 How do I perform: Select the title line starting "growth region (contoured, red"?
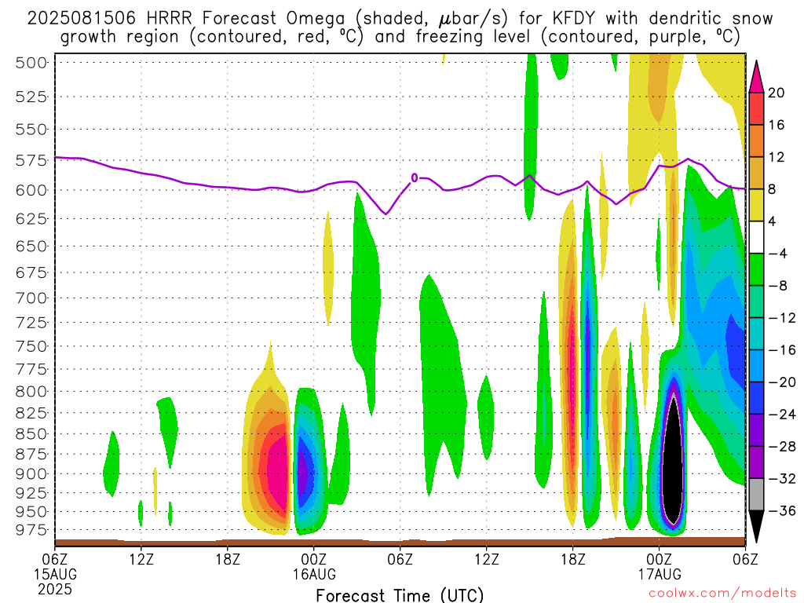click(x=400, y=37)
